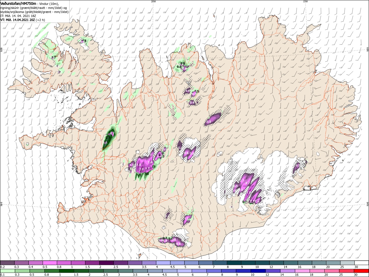Select the darkest green 1–1.5 swatch in lower legend

click(x=67, y=271)
